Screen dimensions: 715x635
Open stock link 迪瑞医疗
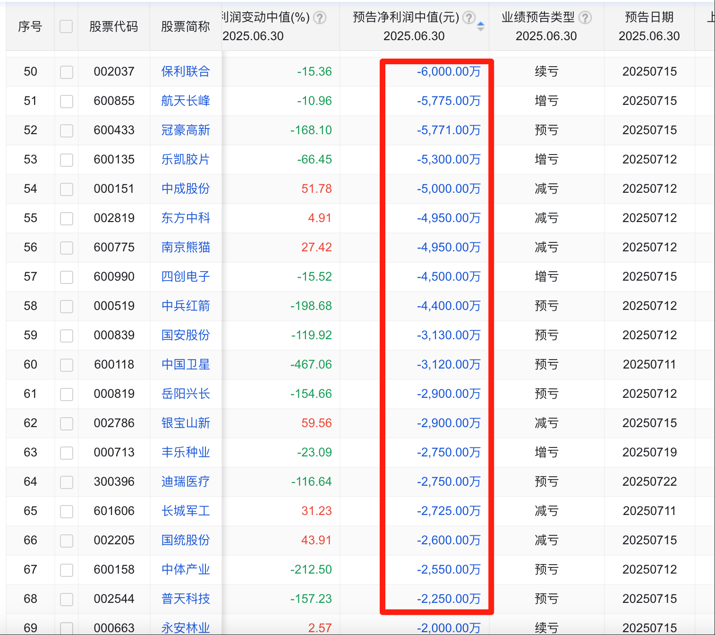186,481
